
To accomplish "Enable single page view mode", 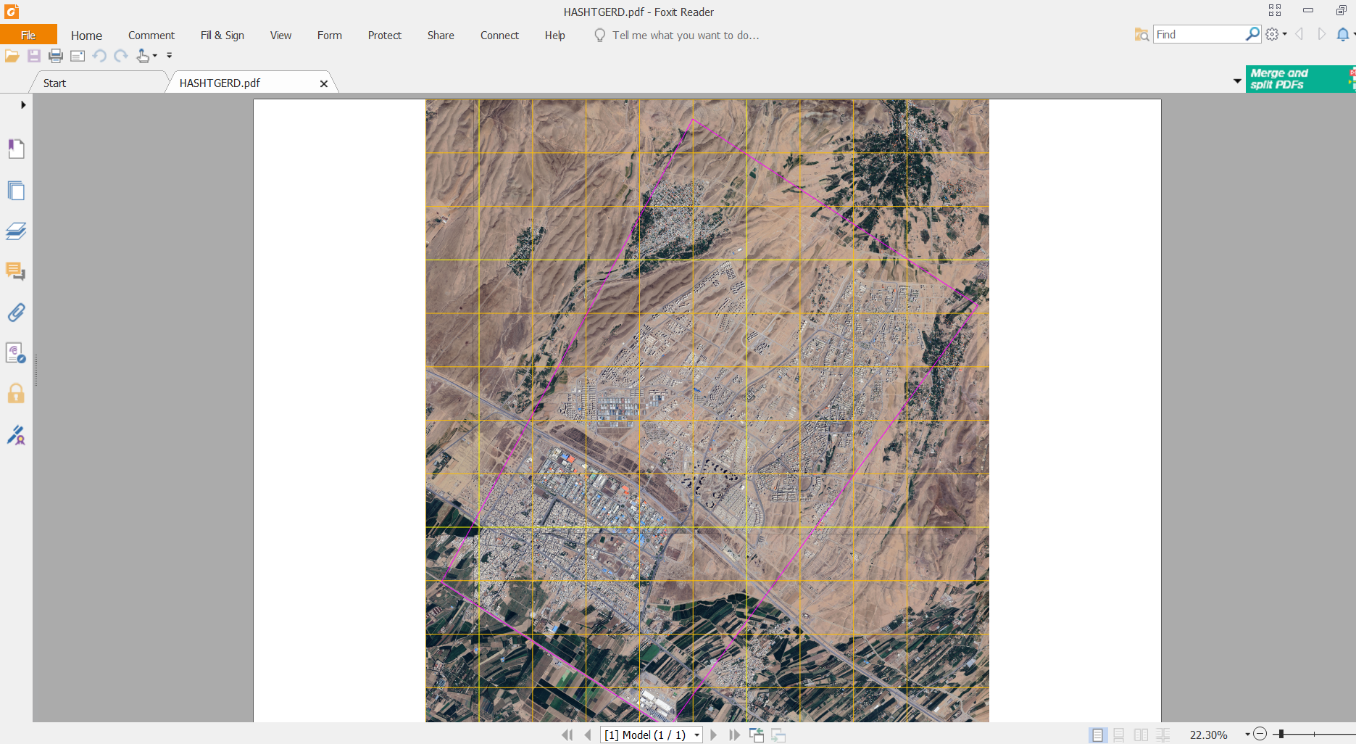I will [1097, 735].
